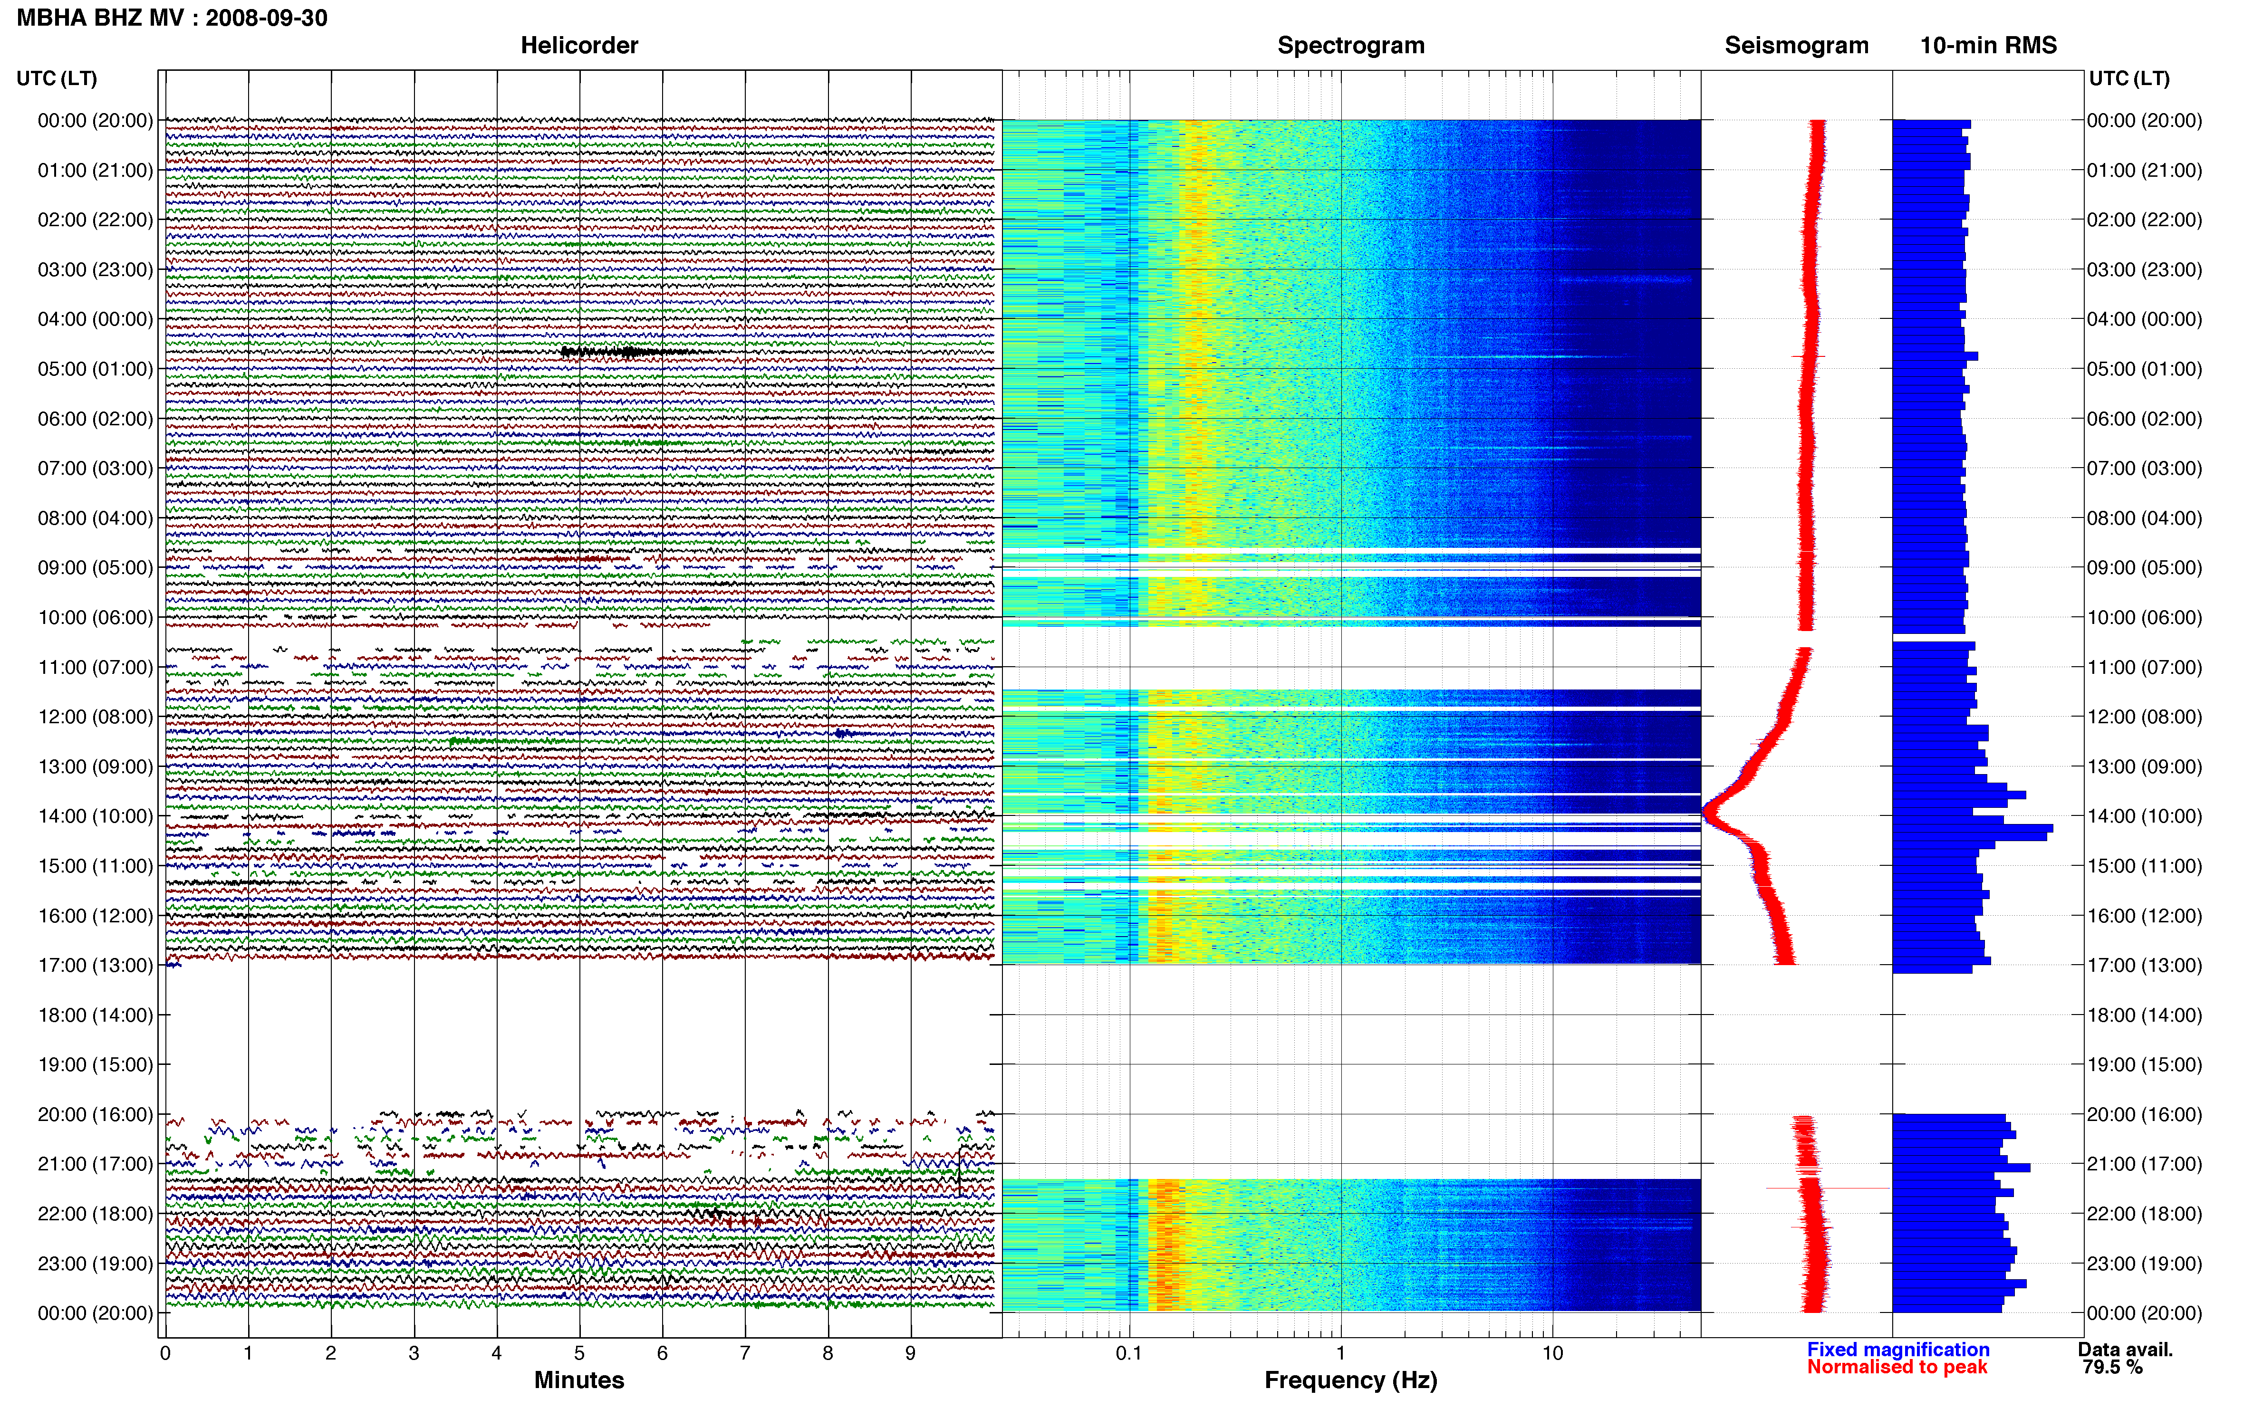Click left axis label 12:00 (08:00)
2253x1408 pixels.
pos(95,717)
